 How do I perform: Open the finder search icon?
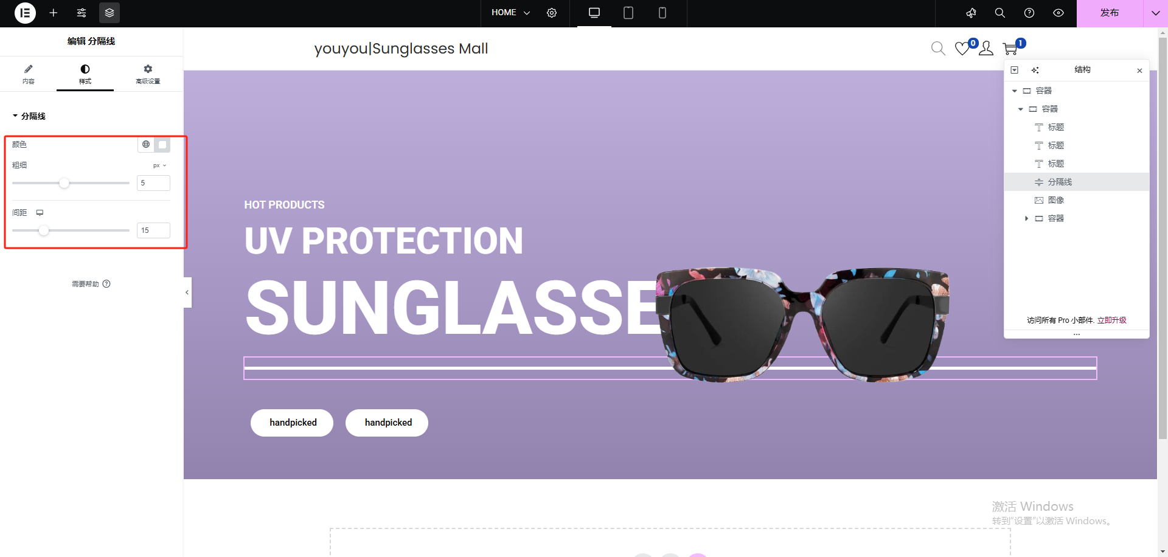[999, 13]
